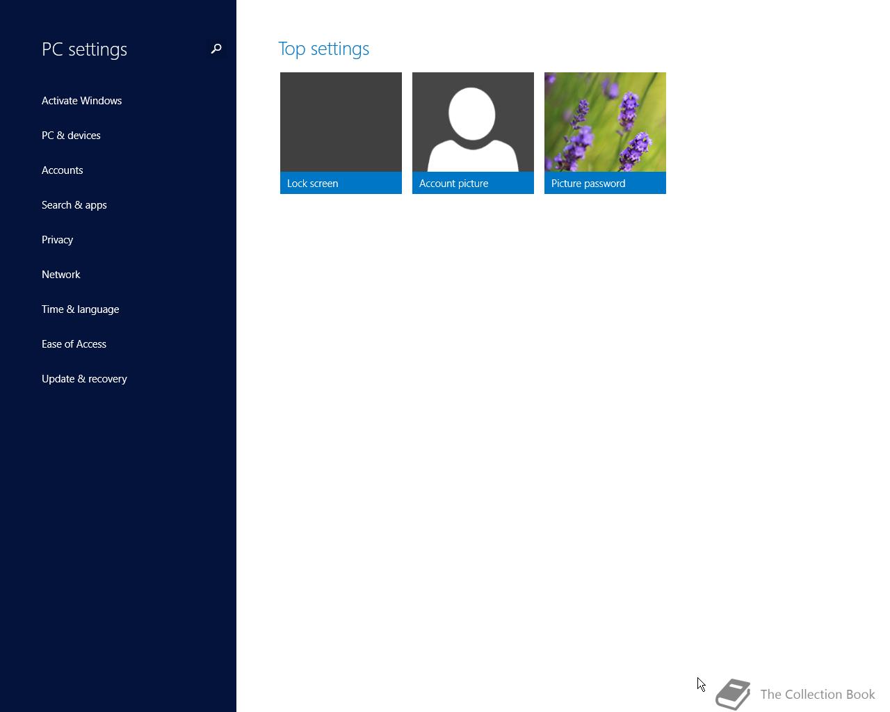
Task: Select Time & language
Action: pyautogui.click(x=80, y=309)
